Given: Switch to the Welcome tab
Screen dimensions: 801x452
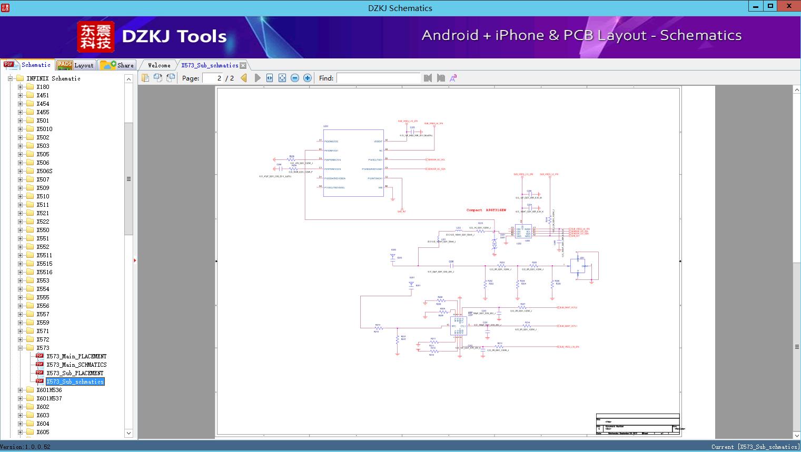Looking at the screenshot, I should [x=158, y=65].
